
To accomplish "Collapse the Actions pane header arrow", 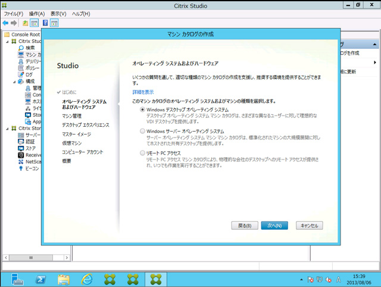I will pyautogui.click(x=374, y=44).
